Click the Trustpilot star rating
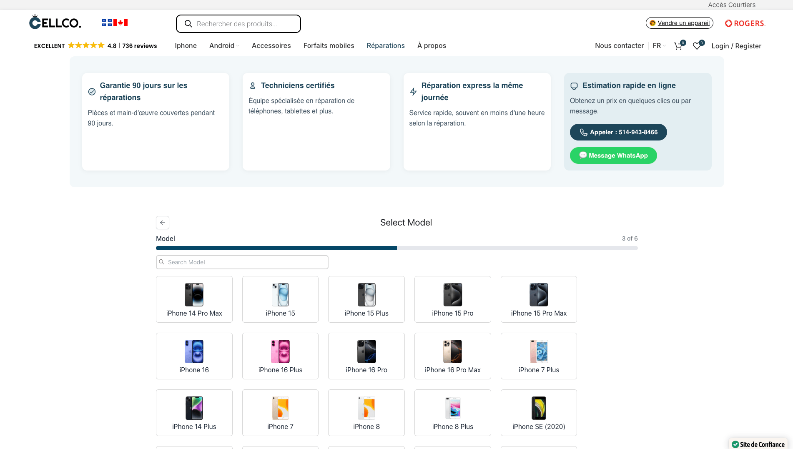Viewport: 793px width, 449px height. point(86,45)
